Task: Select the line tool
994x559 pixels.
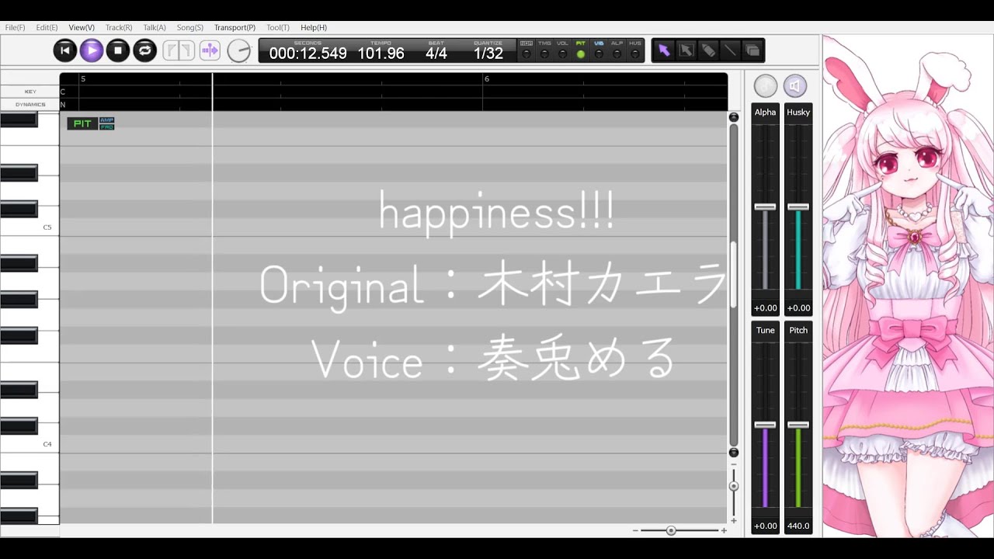Action: [x=730, y=50]
